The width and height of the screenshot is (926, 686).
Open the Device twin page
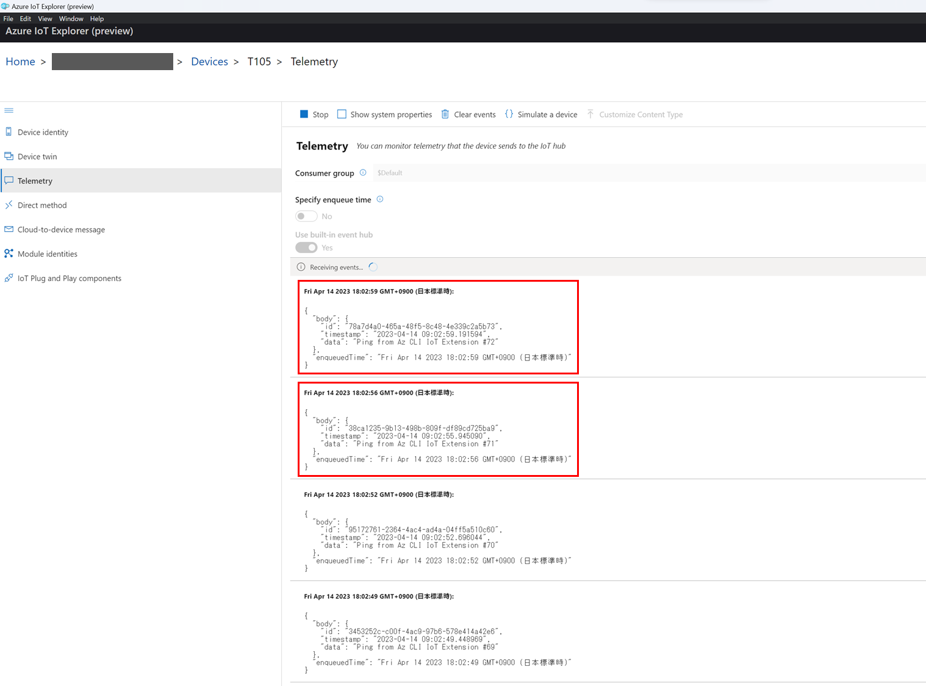(x=141, y=156)
